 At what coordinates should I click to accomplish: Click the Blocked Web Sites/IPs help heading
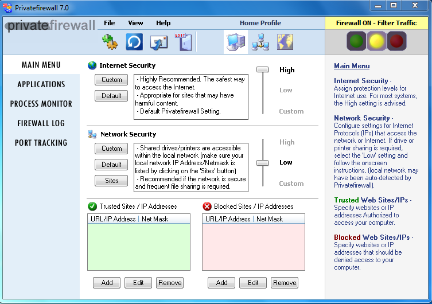(x=372, y=237)
